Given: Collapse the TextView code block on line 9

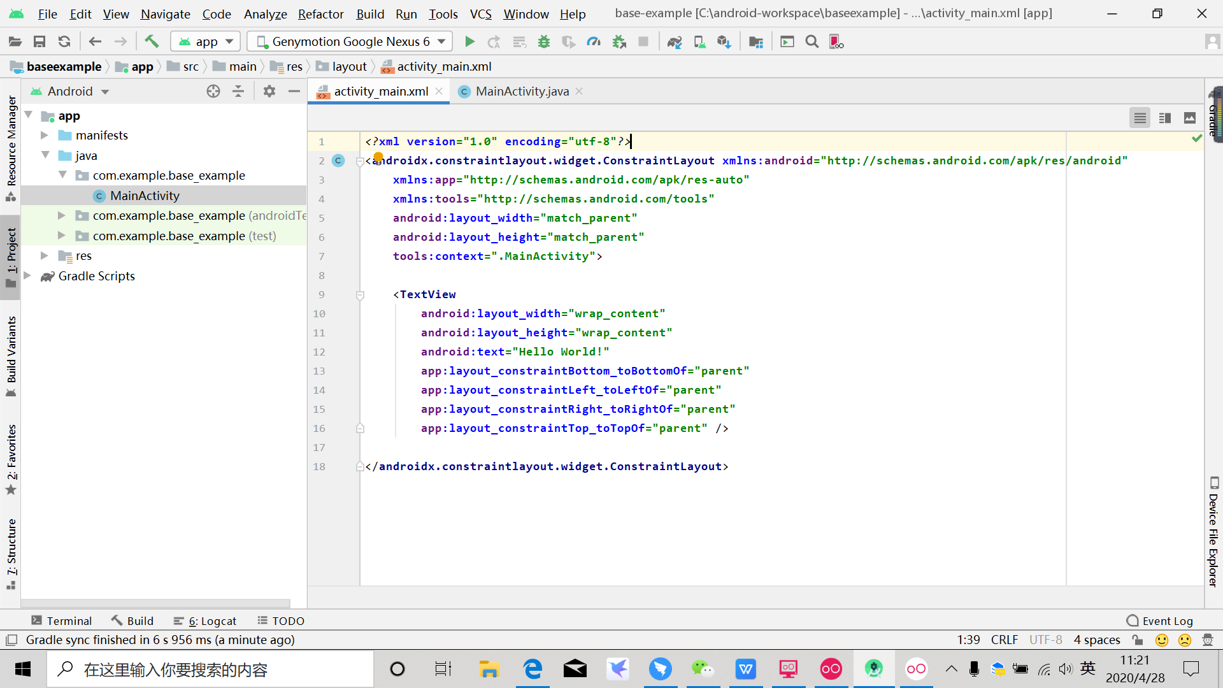Looking at the screenshot, I should [x=361, y=295].
